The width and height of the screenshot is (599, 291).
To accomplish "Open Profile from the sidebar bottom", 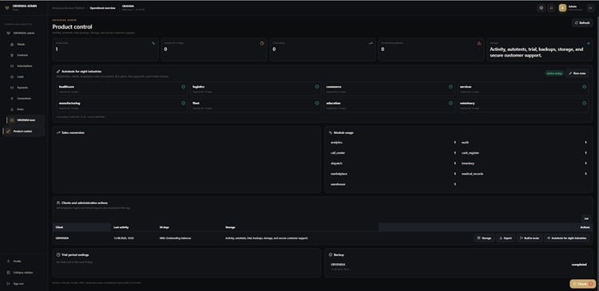I will (24, 262).
